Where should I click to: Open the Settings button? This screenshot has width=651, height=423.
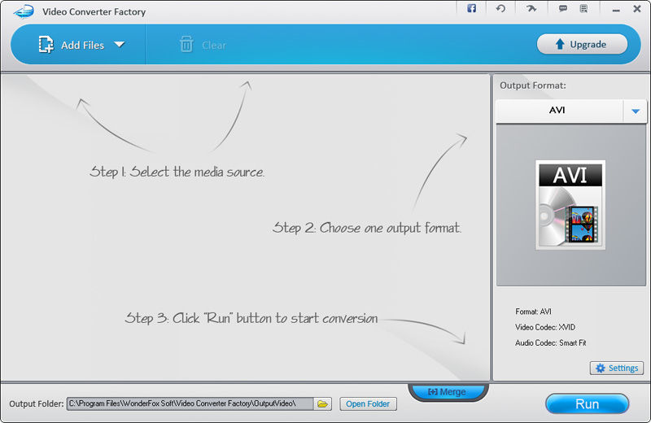[617, 368]
